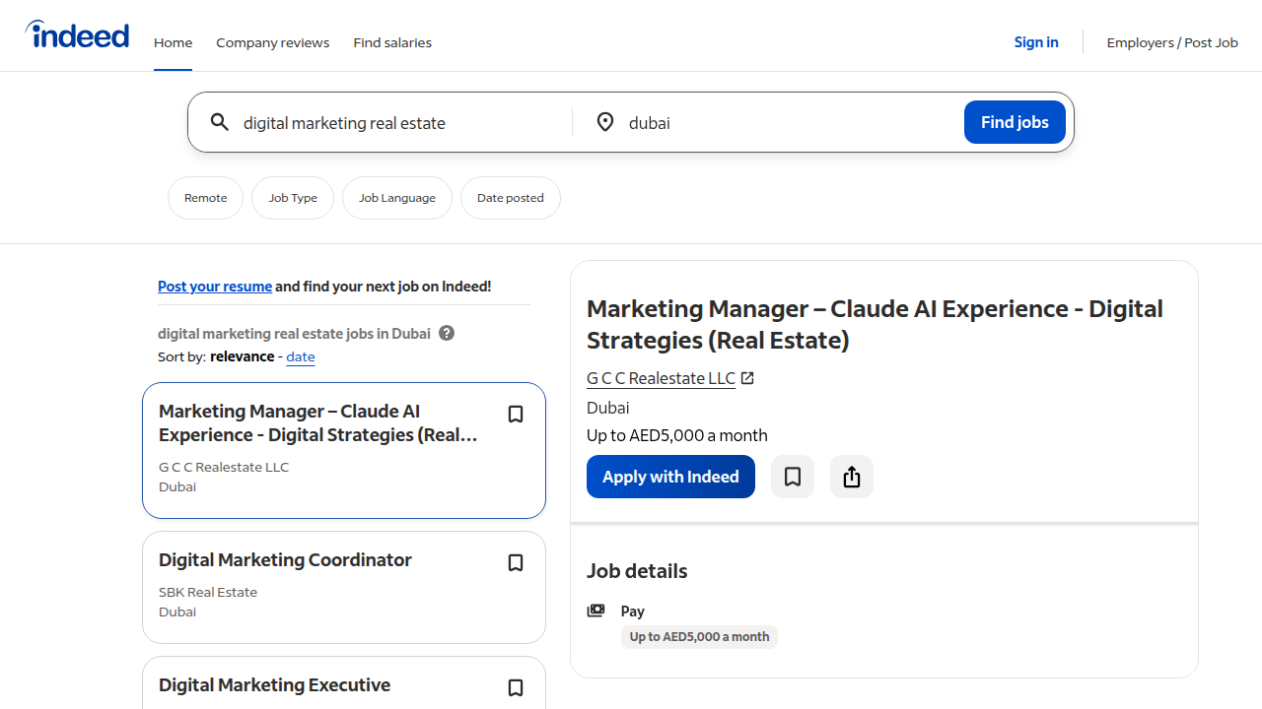1262x709 pixels.
Task: Go to the Home tab
Action: (173, 42)
